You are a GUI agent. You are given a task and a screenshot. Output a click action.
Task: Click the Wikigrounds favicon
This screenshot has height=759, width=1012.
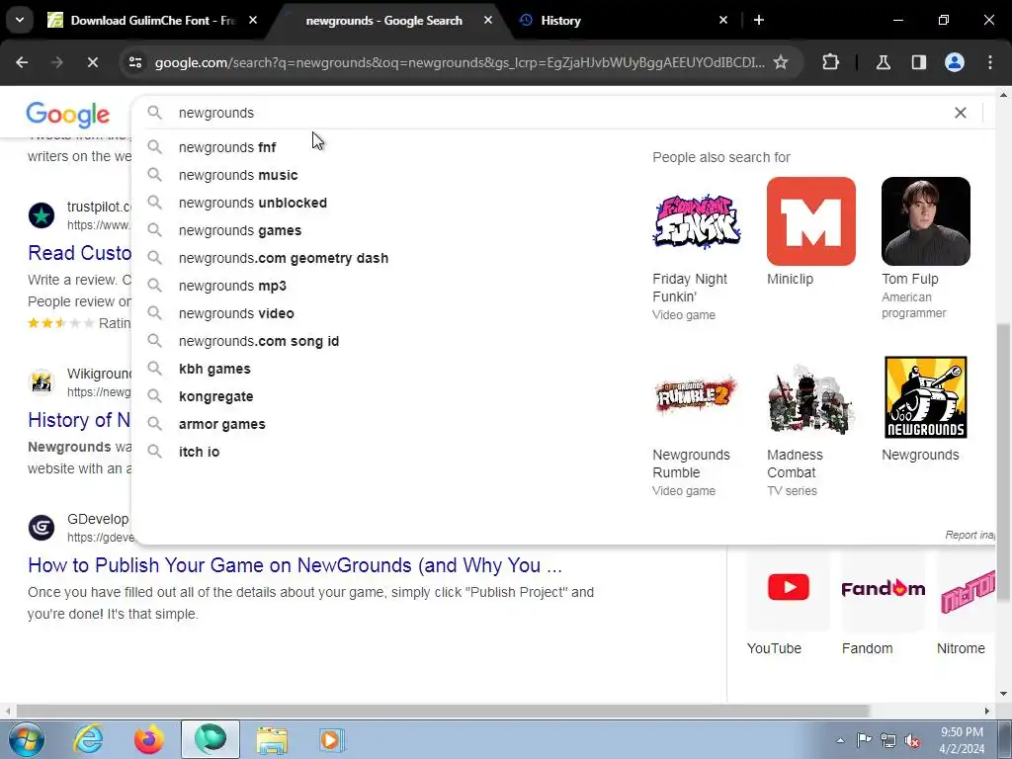[x=42, y=381]
